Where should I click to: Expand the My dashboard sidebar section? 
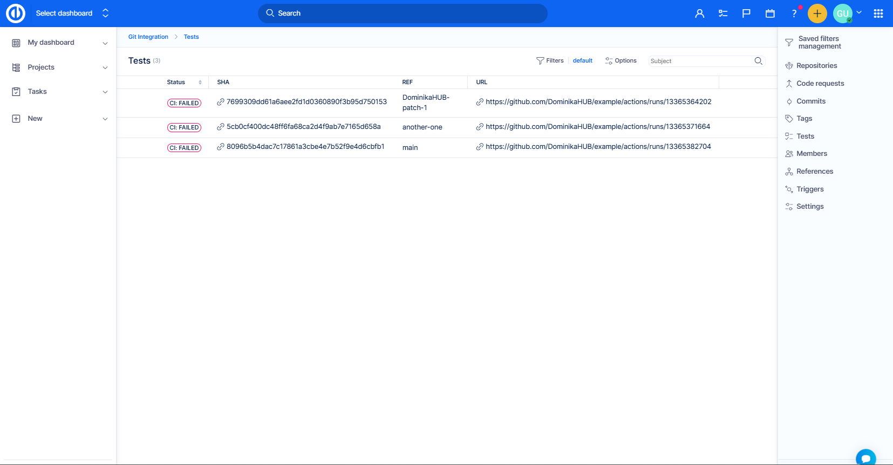(x=105, y=43)
